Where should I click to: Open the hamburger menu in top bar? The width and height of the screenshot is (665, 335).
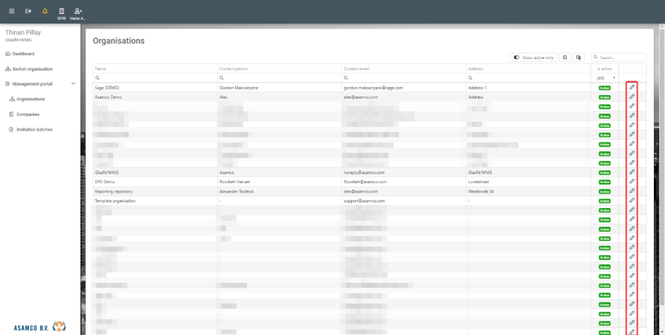click(x=11, y=11)
